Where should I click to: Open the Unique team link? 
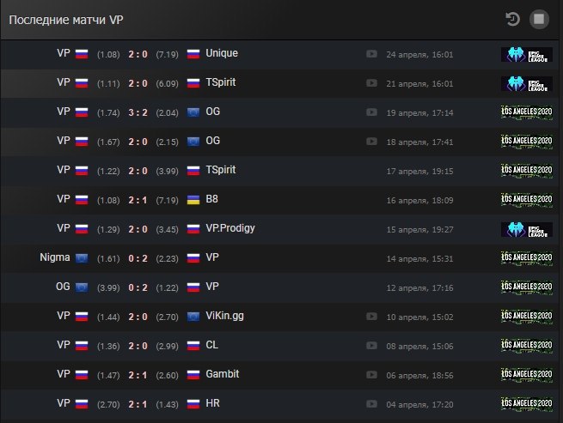point(222,53)
